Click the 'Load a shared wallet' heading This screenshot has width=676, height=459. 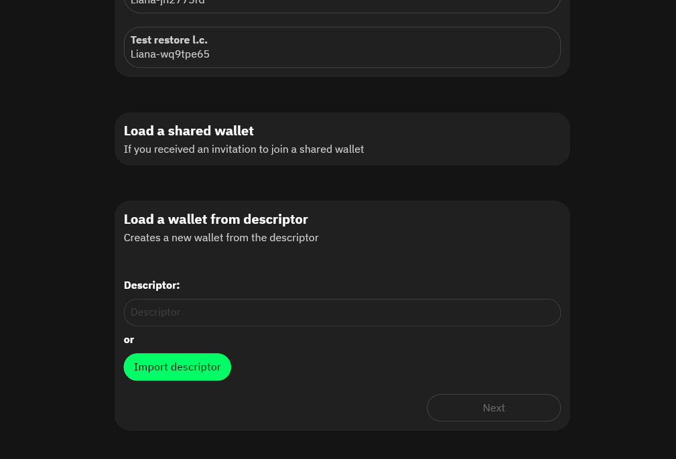click(189, 131)
